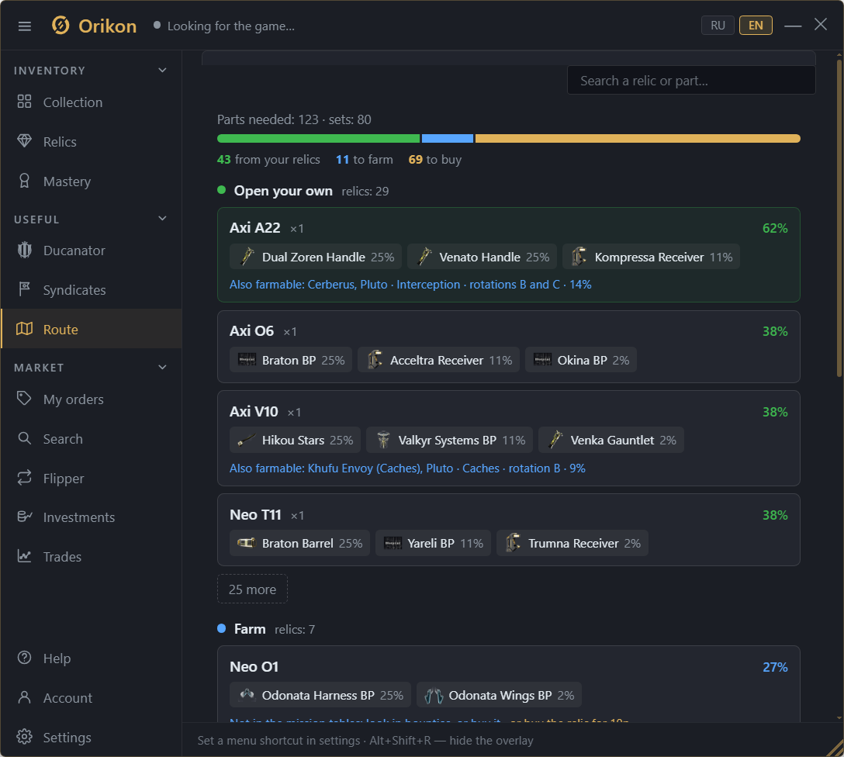Image resolution: width=844 pixels, height=757 pixels.
Task: Collapse the Inventory section
Action: 162,71
